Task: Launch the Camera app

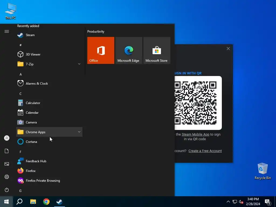Action: [49, 122]
